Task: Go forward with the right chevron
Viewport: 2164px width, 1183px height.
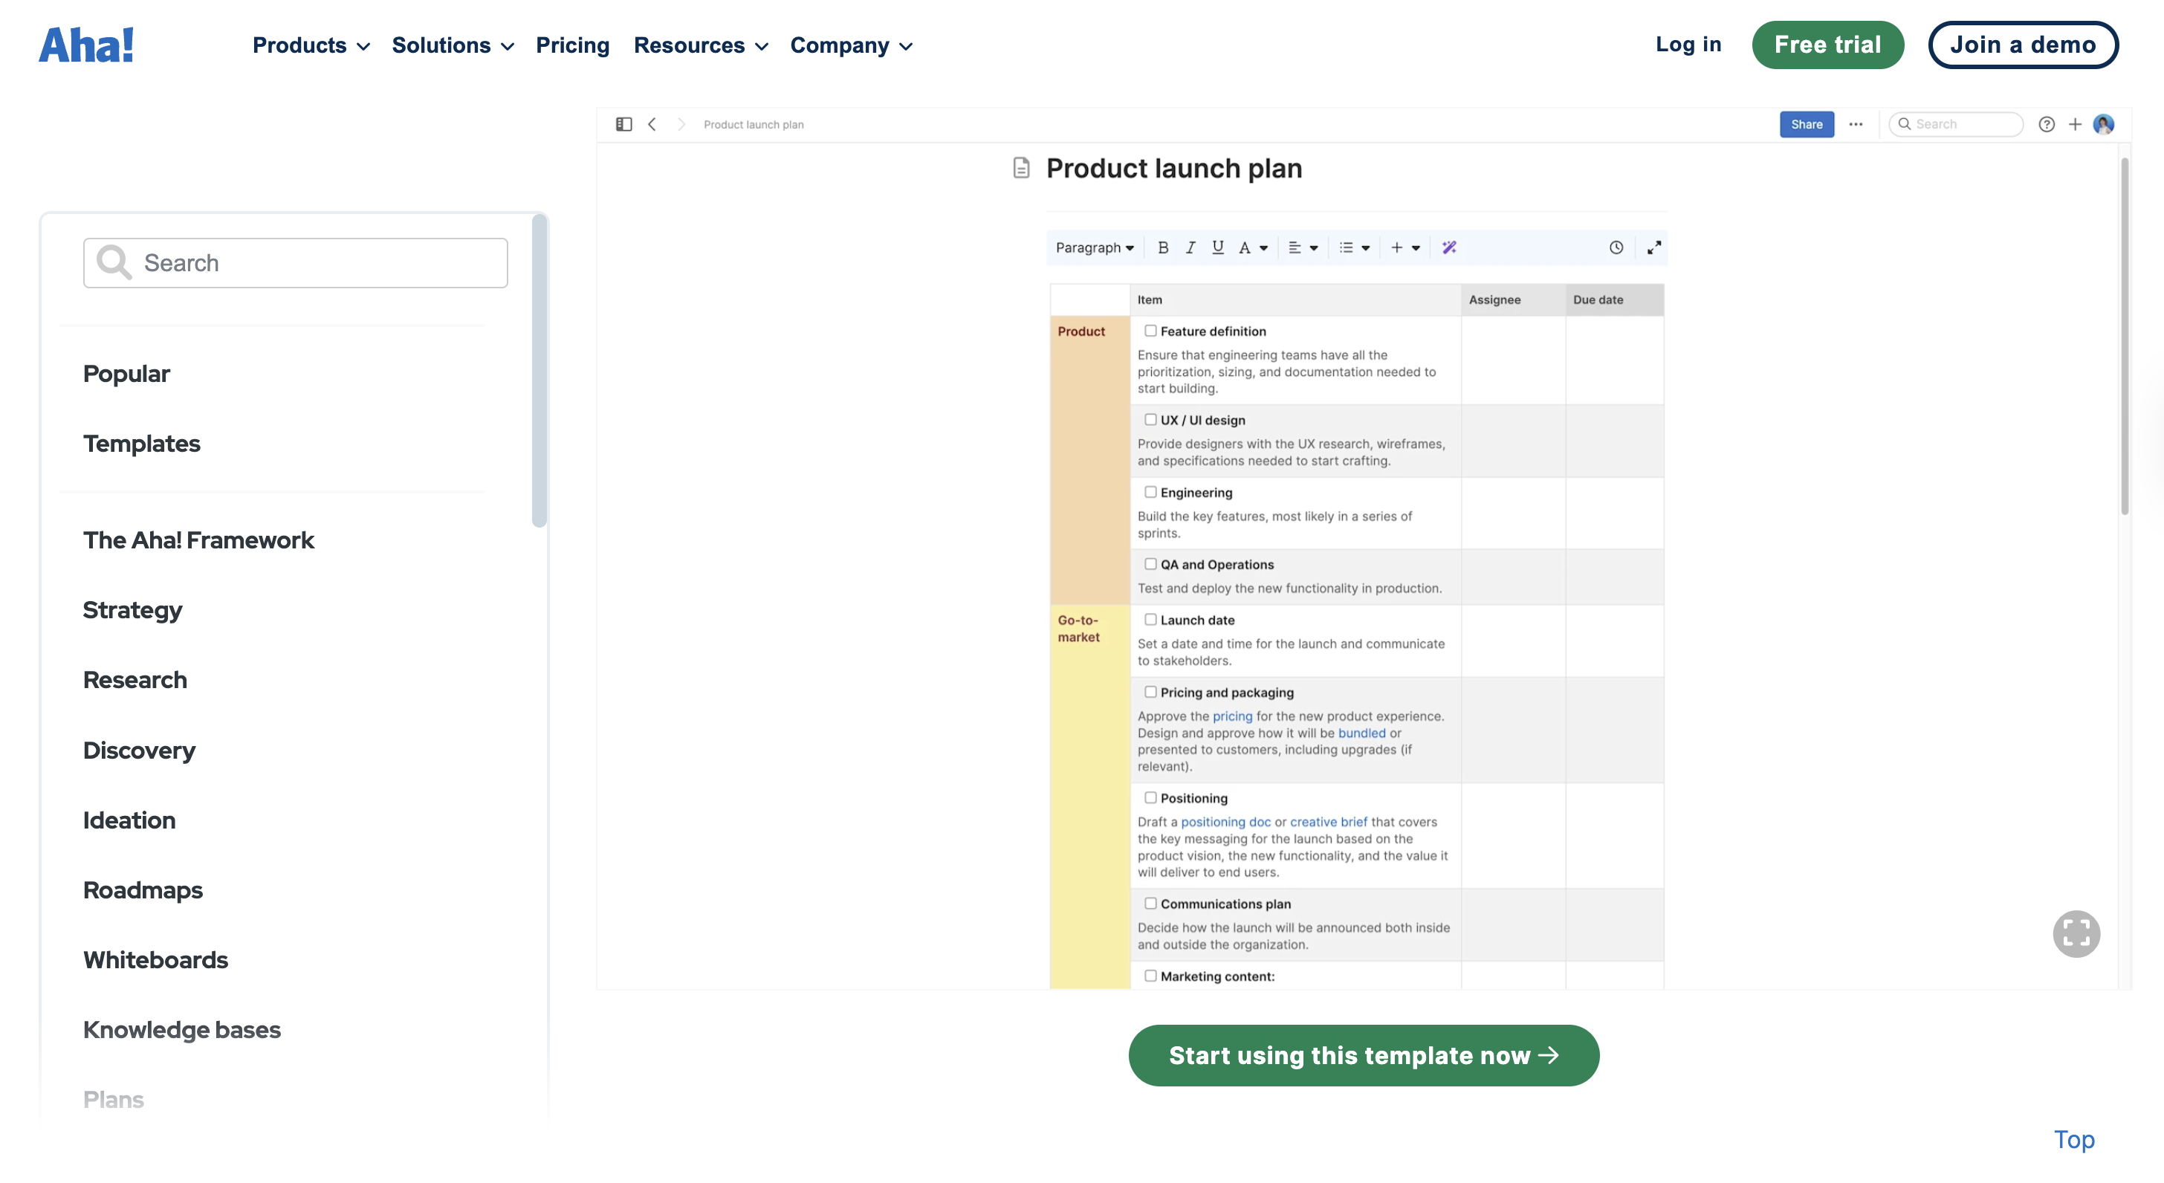Action: (x=681, y=124)
